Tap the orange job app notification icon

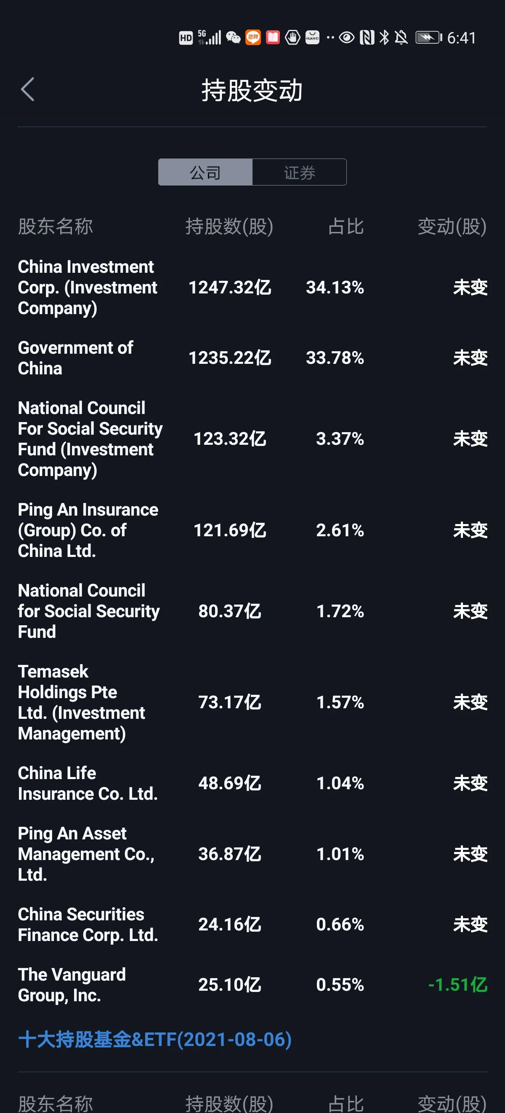coord(253,38)
